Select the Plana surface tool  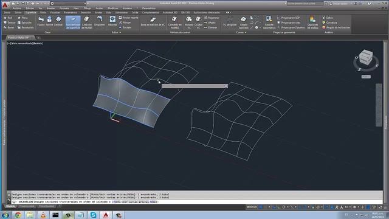click(22, 18)
